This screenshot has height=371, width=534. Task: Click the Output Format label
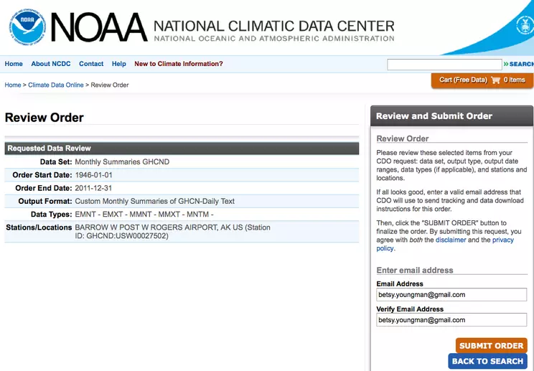tap(45, 202)
